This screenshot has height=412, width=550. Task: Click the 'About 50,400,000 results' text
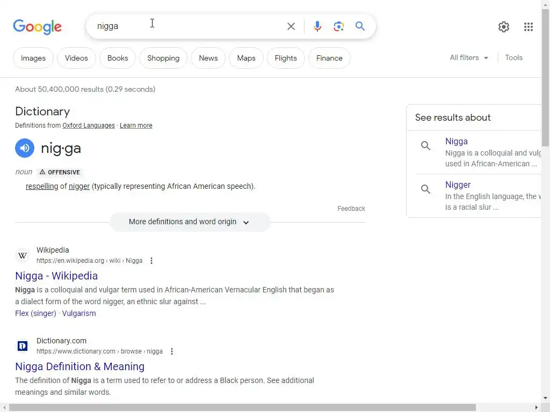pos(85,90)
